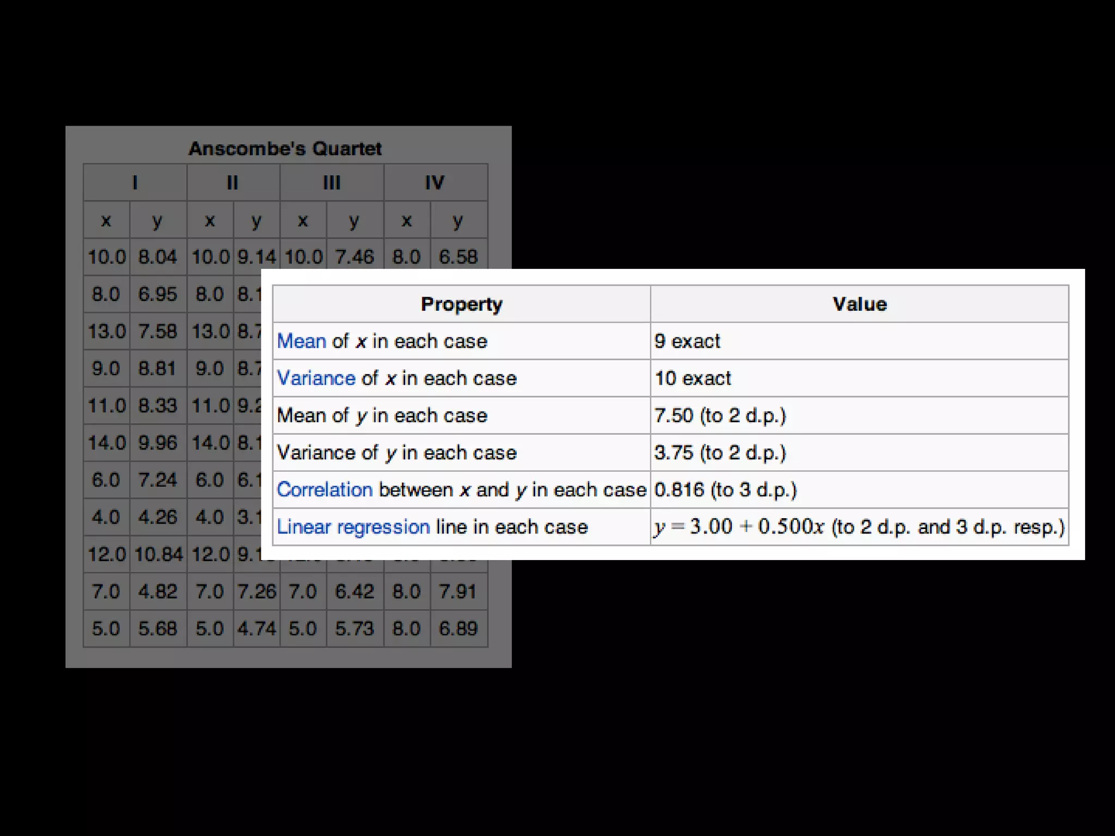Open the Variance hyperlink
This screenshot has height=836, width=1115.
point(316,378)
